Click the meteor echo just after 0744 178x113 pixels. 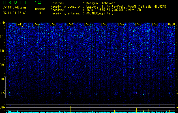click(70, 93)
